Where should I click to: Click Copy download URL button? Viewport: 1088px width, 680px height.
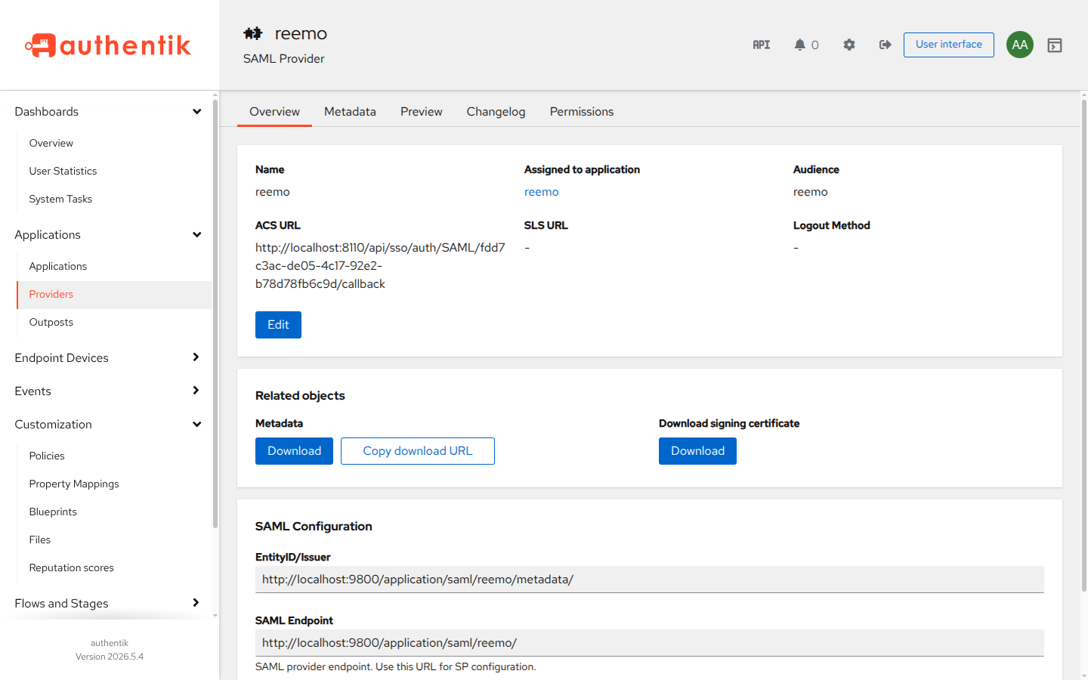tap(418, 451)
